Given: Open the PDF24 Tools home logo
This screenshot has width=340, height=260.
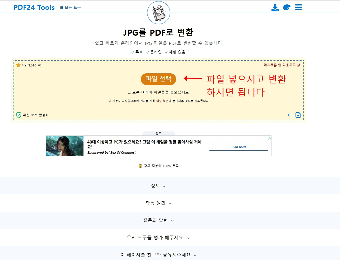Looking at the screenshot, I should [x=34, y=7].
